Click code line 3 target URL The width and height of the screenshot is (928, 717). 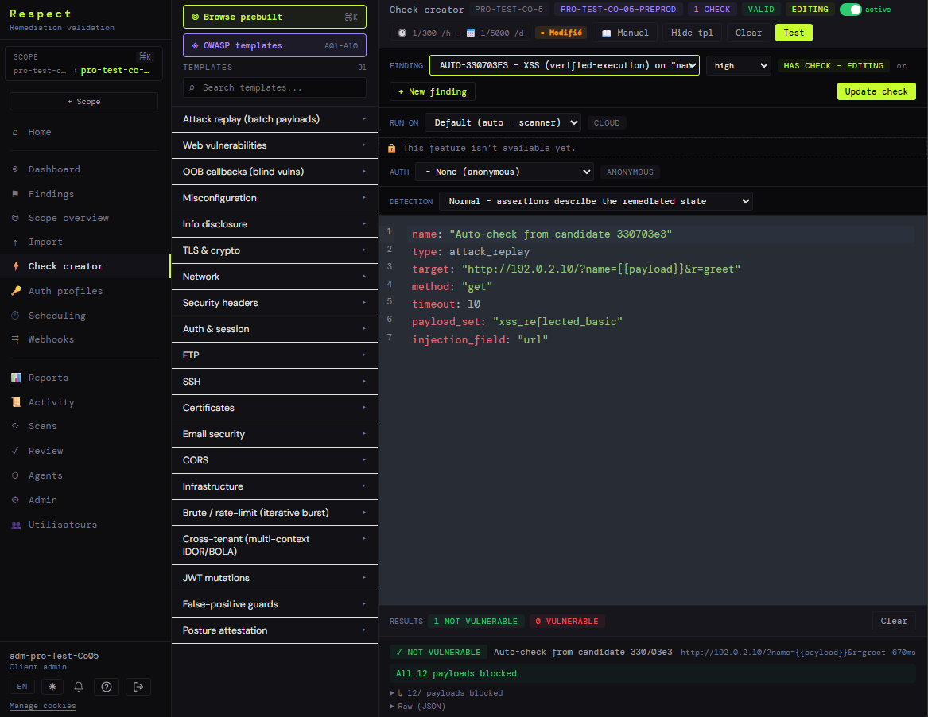576,269
